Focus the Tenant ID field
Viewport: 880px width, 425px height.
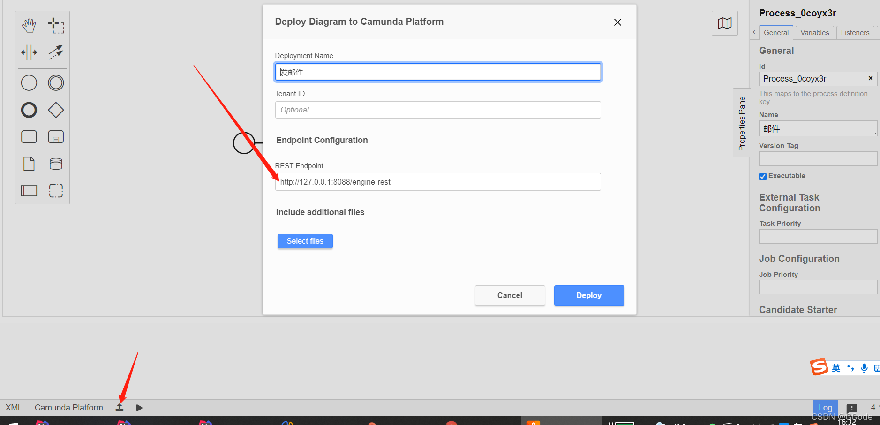point(438,110)
